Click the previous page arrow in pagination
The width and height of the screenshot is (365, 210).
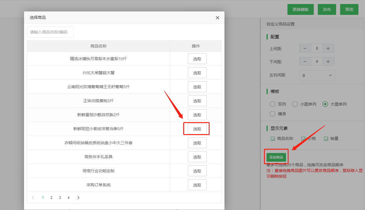[33, 197]
